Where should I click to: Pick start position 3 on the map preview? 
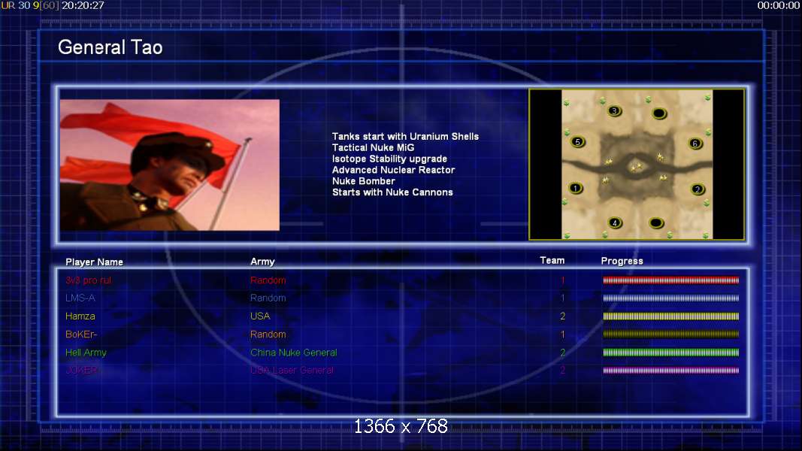tap(614, 110)
